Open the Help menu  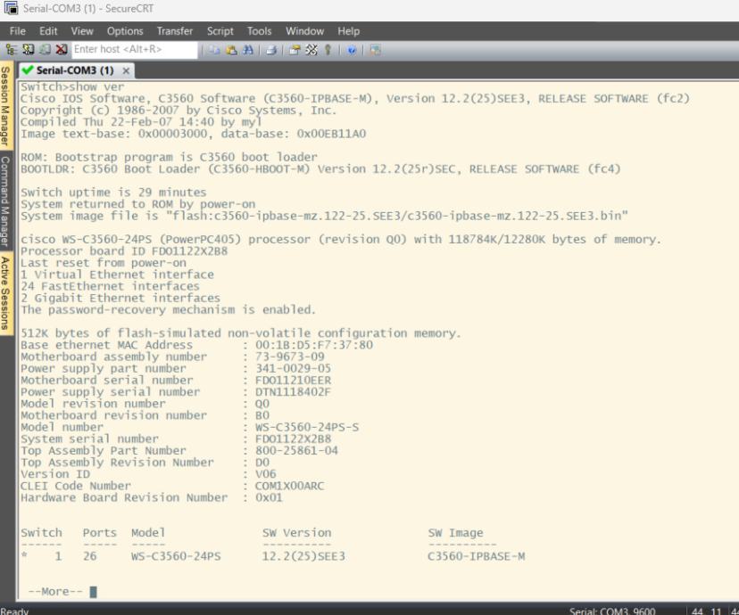[x=348, y=31]
